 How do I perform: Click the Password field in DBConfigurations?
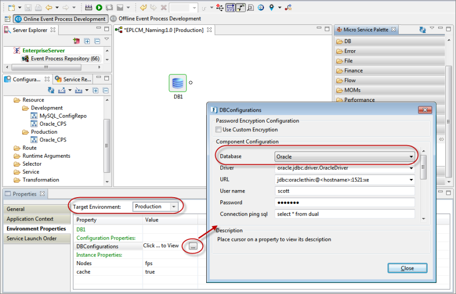coord(345,203)
